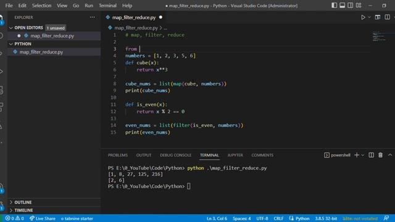Open Explorer more actions ellipsis

coord(92,17)
